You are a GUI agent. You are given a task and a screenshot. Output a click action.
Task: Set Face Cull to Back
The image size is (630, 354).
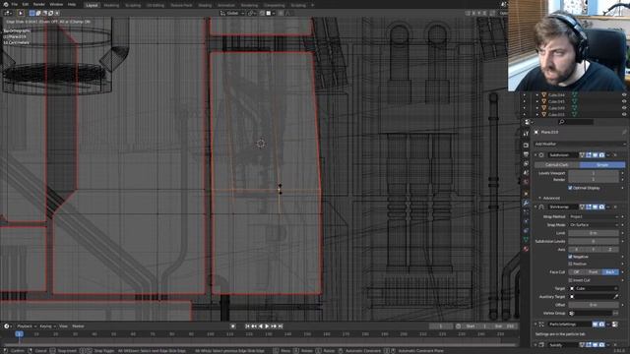610,272
